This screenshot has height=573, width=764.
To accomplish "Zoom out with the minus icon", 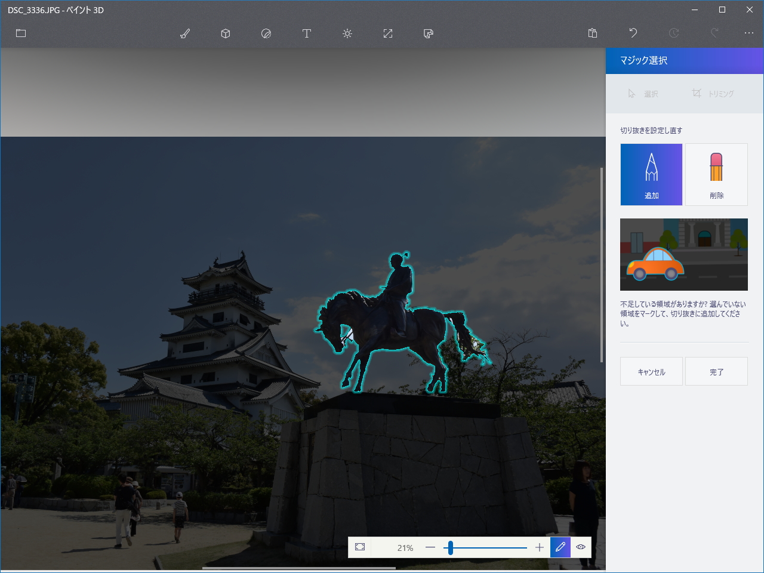I will pos(430,547).
